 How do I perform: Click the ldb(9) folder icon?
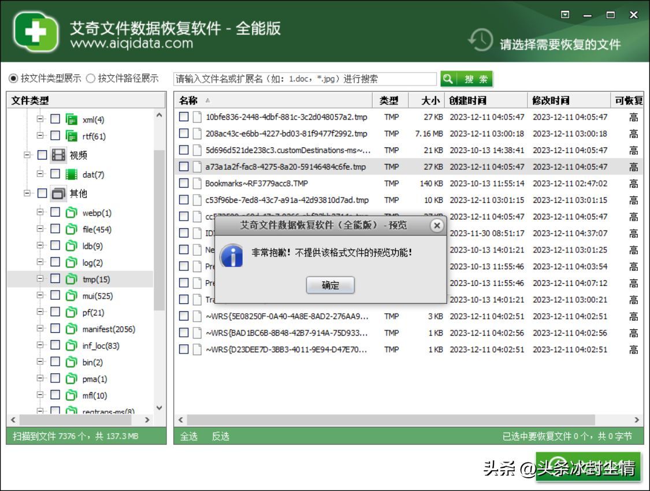(71, 245)
